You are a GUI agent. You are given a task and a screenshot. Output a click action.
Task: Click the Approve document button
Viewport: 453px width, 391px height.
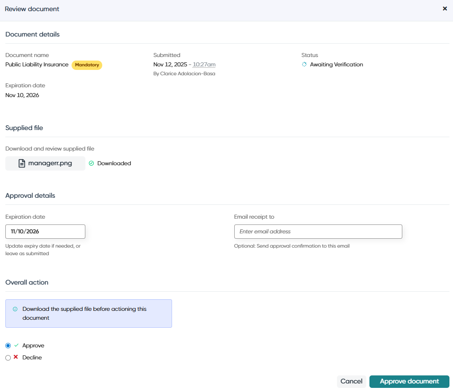coord(409,381)
